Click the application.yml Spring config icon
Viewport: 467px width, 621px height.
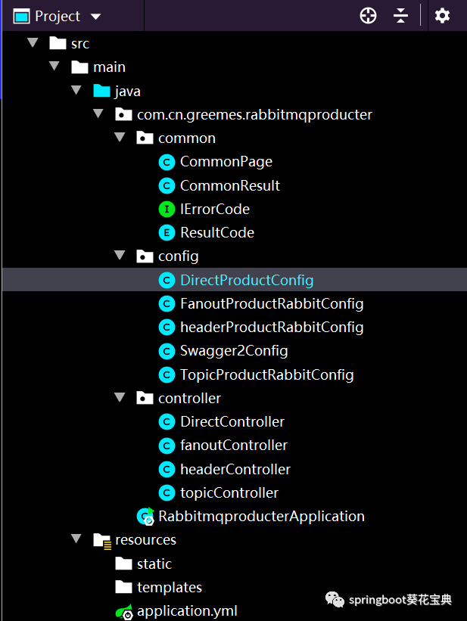pos(124,612)
